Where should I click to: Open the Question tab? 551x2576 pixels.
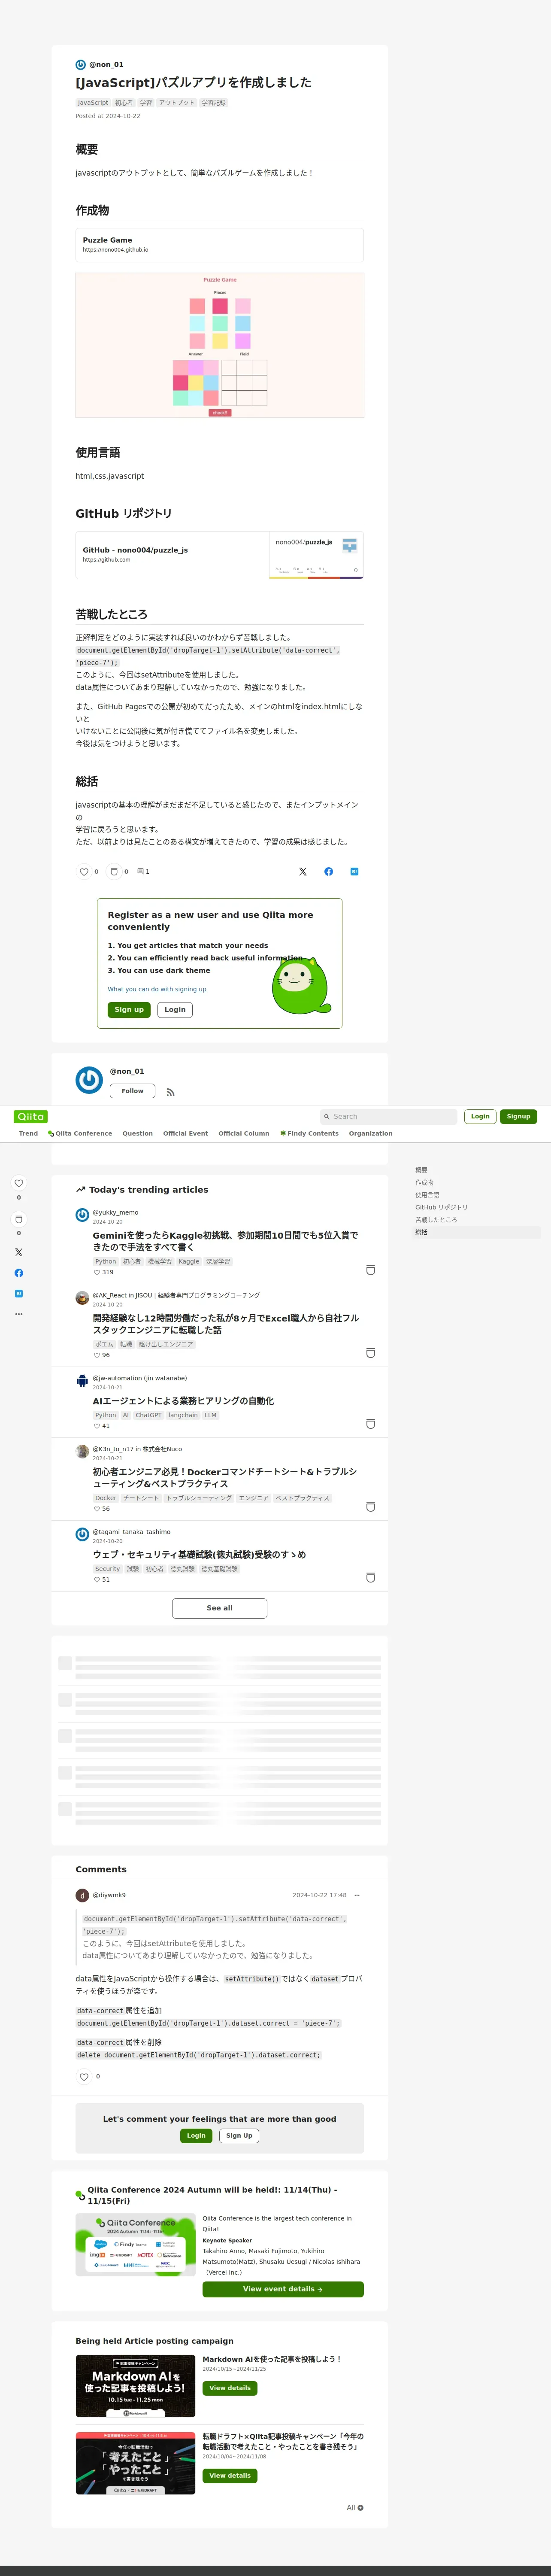[138, 1133]
